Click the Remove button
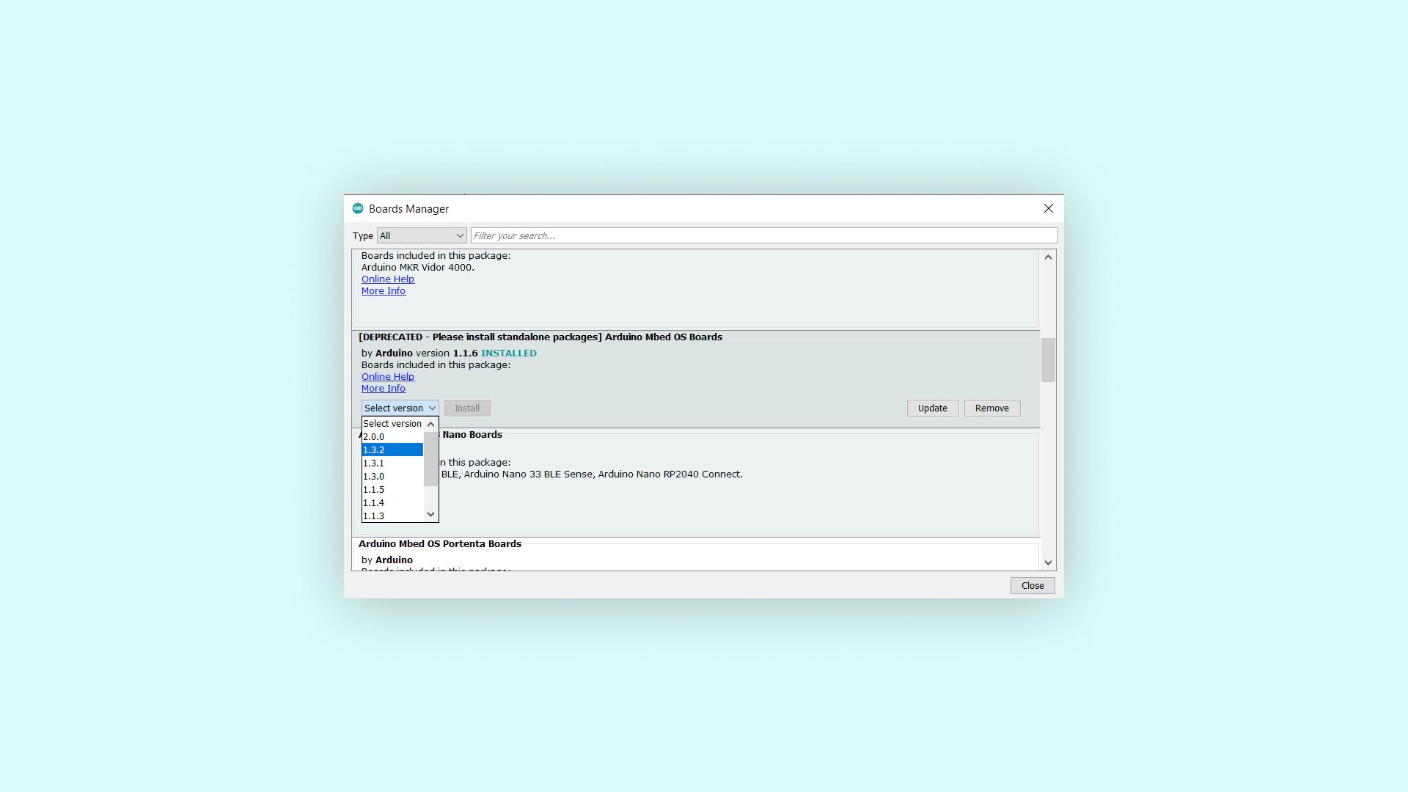Image resolution: width=1408 pixels, height=792 pixels. [x=992, y=407]
